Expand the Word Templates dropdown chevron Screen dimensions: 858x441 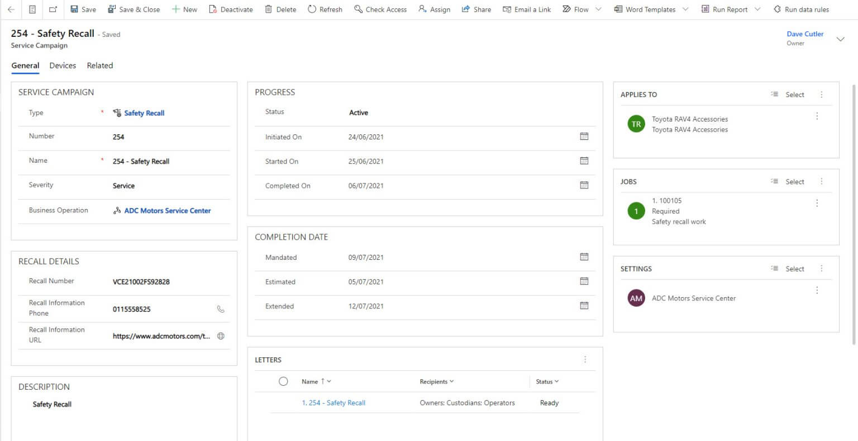[685, 9]
